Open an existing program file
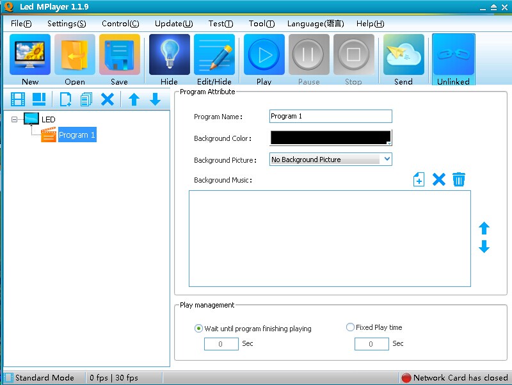This screenshot has height=385, width=512. (74, 58)
